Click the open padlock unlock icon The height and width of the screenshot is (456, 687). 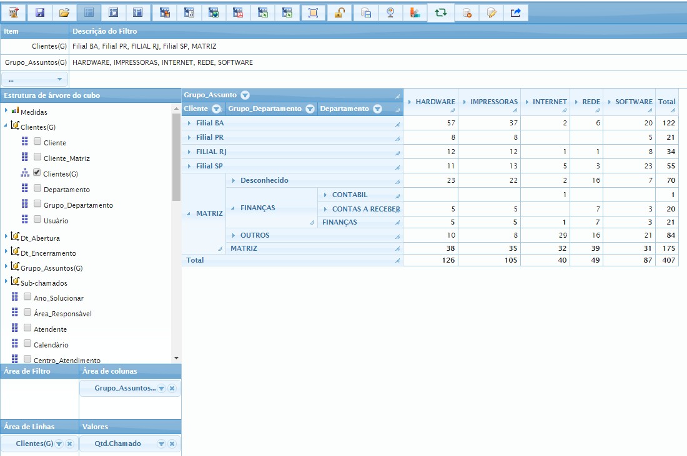[339, 12]
